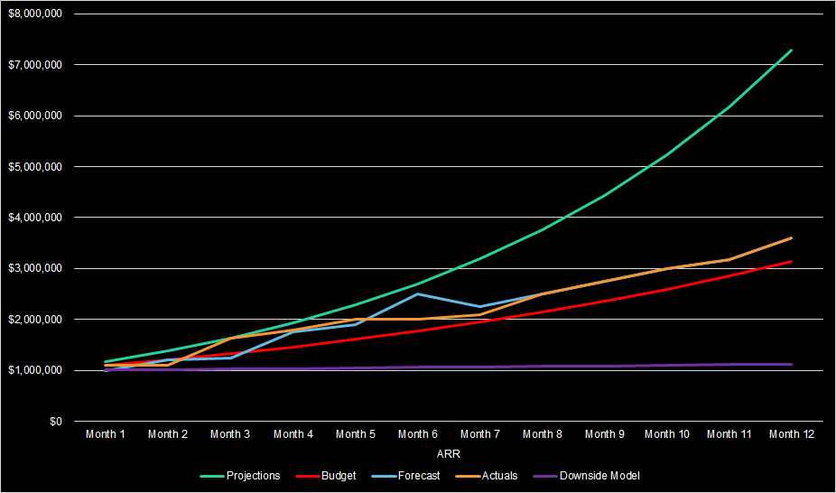Click the Month 8 axis label
Screen dimensions: 836x493
point(543,434)
